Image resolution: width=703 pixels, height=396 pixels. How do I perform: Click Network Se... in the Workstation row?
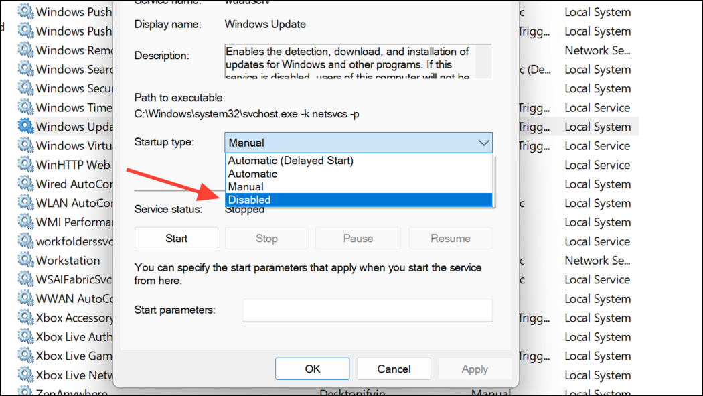pos(597,260)
